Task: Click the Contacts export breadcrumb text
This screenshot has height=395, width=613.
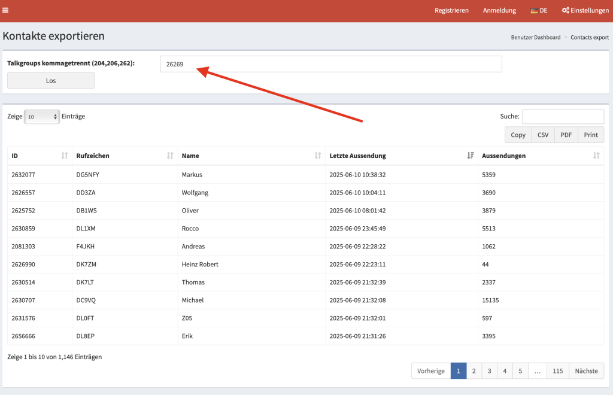Action: pos(590,38)
